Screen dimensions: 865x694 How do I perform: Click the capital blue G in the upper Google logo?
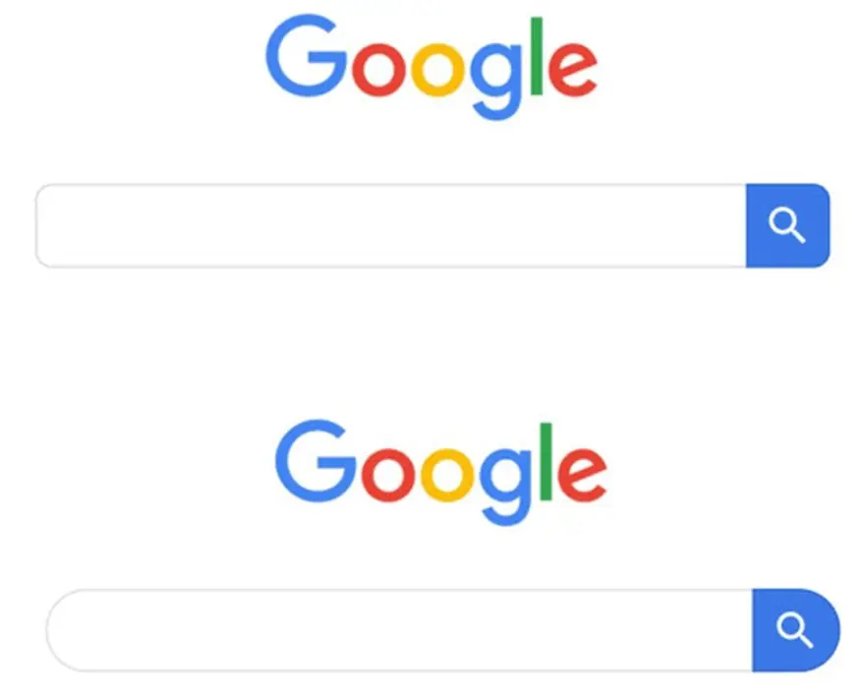pos(307,56)
